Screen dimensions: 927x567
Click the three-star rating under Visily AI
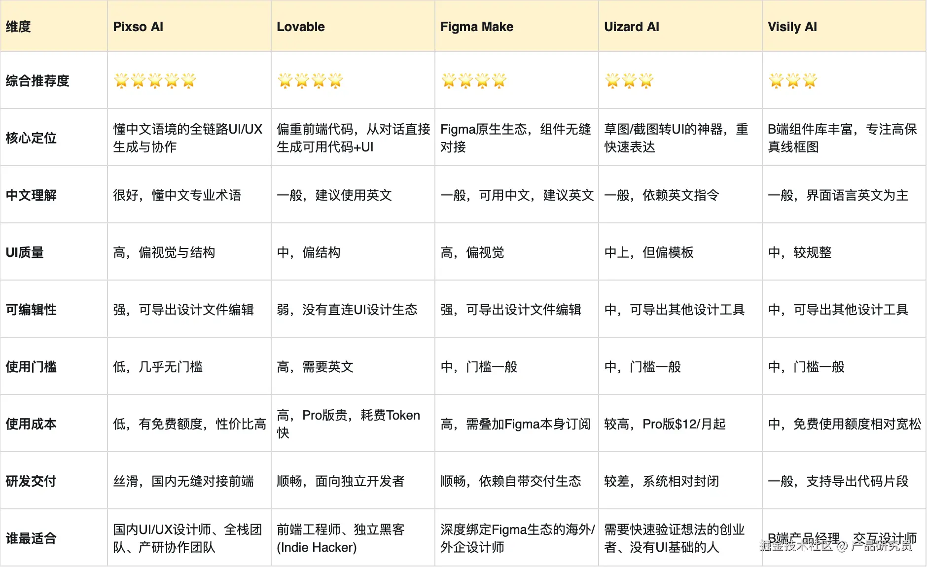793,80
